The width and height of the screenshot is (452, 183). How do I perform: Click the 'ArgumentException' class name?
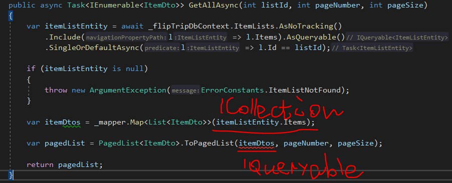[128, 90]
